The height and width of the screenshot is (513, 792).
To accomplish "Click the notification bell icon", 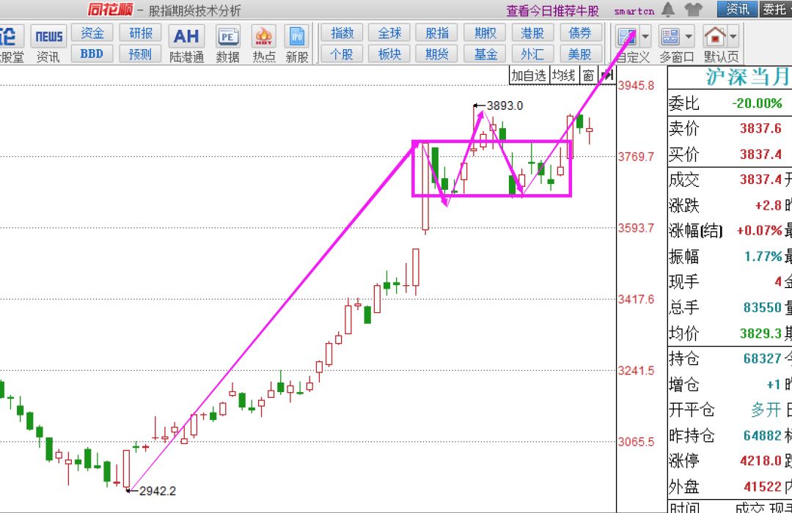I will pyautogui.click(x=668, y=10).
